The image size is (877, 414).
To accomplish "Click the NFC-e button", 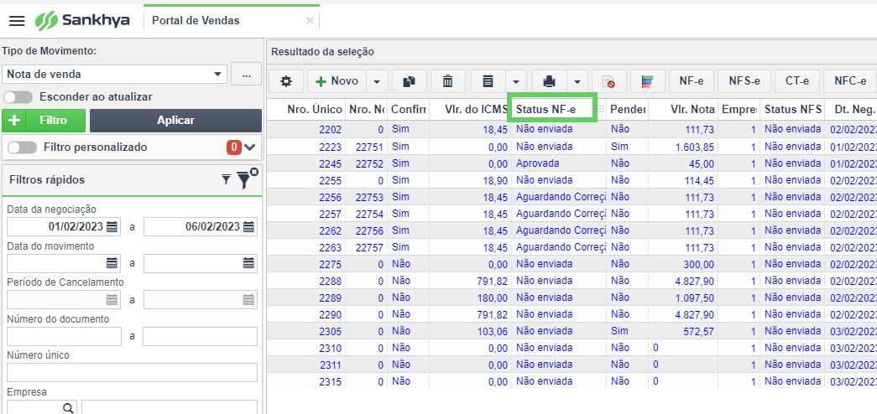I will point(850,81).
